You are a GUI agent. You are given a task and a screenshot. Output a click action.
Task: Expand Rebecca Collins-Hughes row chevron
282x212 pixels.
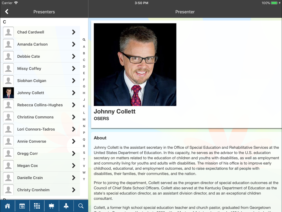pos(74,105)
